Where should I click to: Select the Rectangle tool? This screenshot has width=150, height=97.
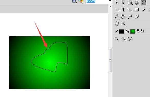[x=137, y=10]
